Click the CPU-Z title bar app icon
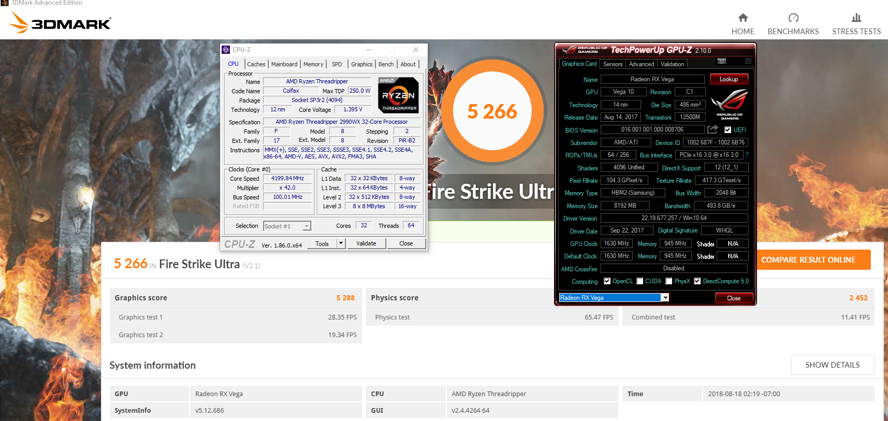 click(226, 50)
